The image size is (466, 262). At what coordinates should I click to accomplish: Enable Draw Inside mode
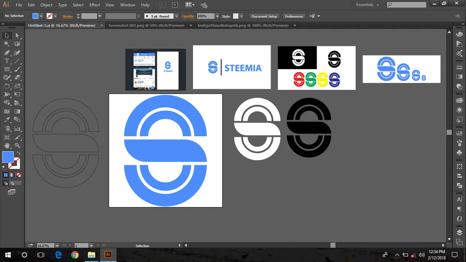[x=18, y=183]
